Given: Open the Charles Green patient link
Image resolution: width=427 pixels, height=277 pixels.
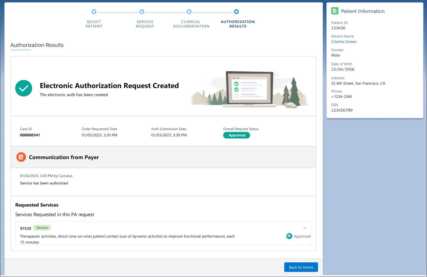Looking at the screenshot, I should [344, 42].
